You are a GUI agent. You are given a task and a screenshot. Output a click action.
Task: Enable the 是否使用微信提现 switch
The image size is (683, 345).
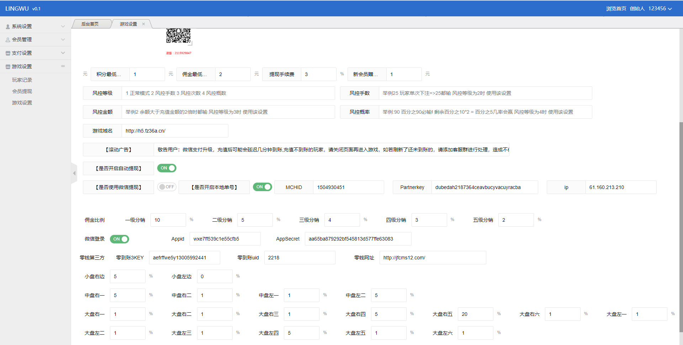(x=167, y=187)
